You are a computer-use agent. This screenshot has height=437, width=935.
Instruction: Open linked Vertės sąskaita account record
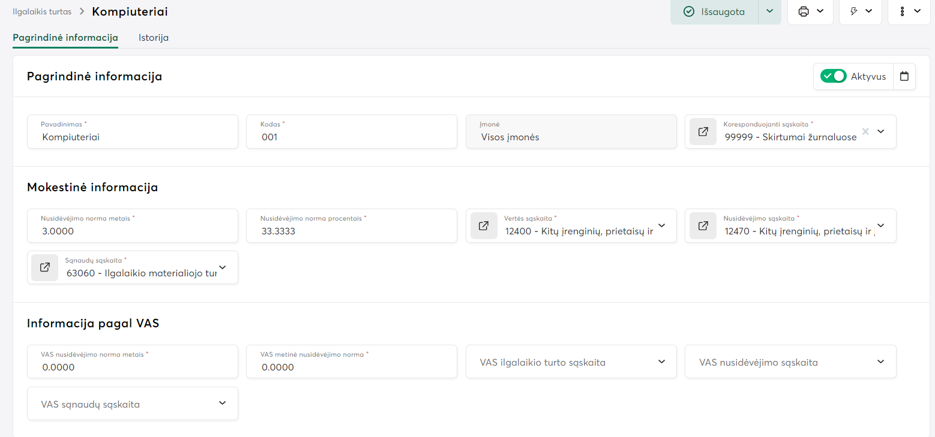[484, 226]
